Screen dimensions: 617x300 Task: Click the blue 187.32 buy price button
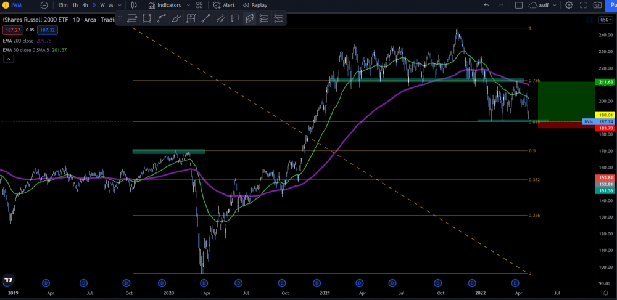tap(48, 30)
